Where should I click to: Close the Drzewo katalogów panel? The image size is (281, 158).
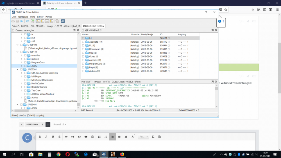point(78,30)
